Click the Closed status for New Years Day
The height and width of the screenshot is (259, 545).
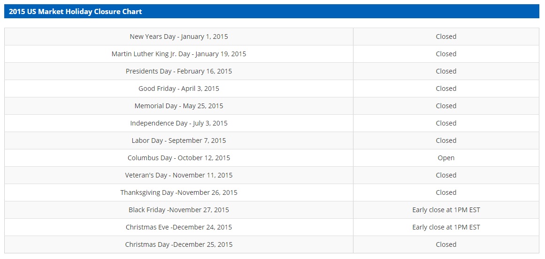446,37
